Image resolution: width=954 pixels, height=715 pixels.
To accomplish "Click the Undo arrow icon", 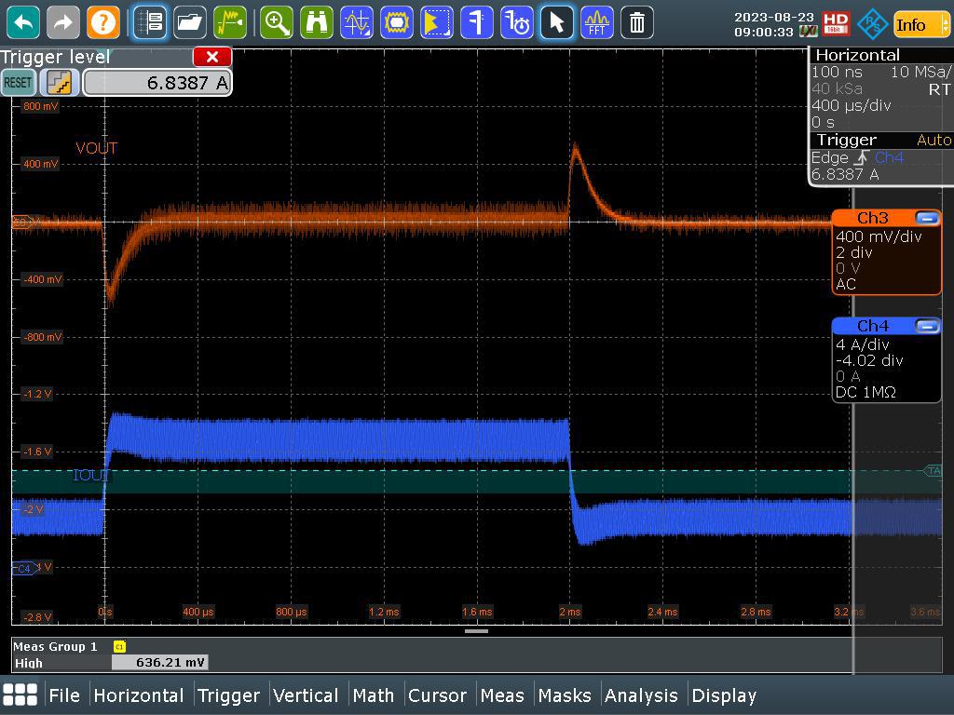I will [21, 23].
